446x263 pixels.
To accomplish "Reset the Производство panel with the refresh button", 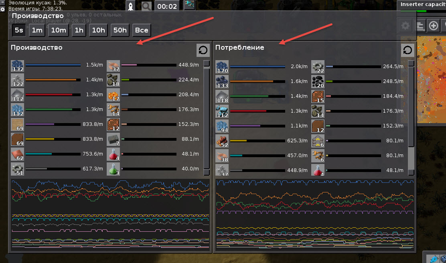I will [203, 51].
